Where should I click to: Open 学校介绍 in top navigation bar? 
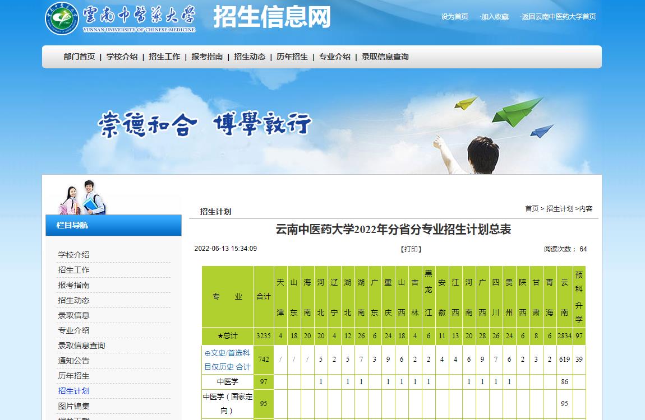tap(122, 57)
